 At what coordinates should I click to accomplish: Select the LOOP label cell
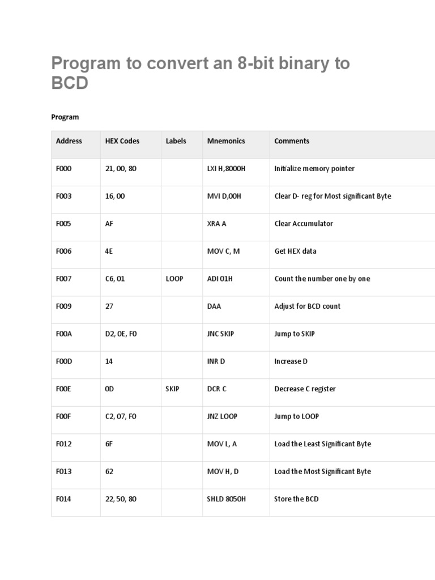pyautogui.click(x=174, y=279)
